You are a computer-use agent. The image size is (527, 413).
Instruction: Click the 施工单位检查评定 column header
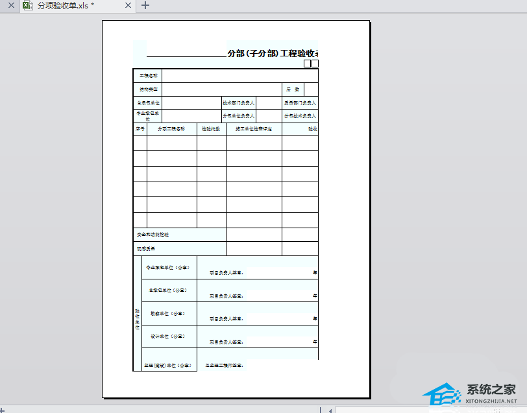pos(254,129)
